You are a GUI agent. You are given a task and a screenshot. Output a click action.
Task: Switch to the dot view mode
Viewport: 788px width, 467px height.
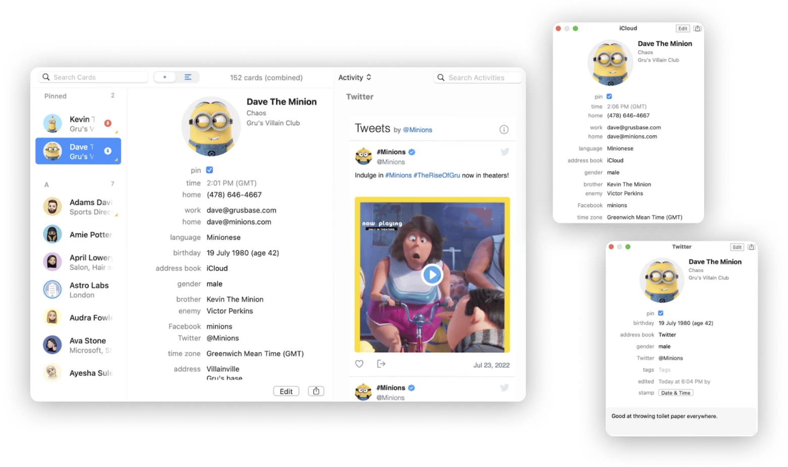click(x=165, y=77)
